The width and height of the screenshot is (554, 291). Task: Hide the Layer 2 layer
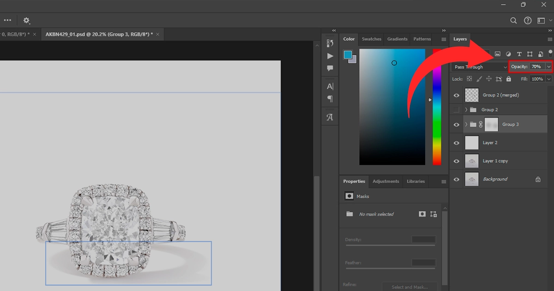click(457, 143)
